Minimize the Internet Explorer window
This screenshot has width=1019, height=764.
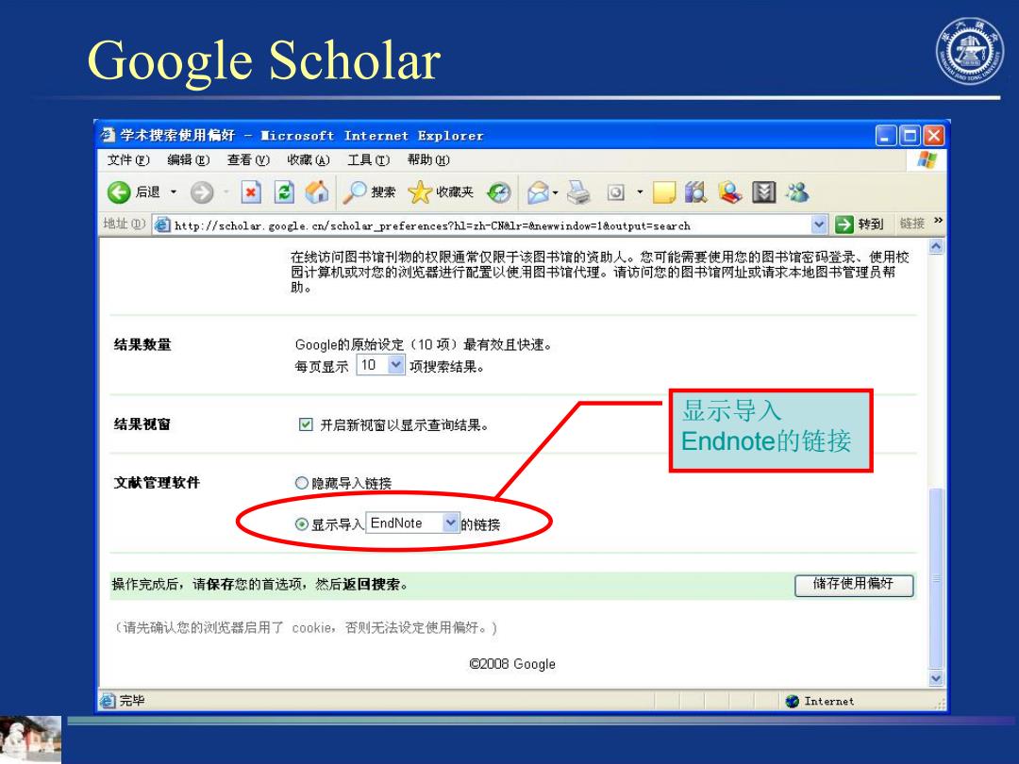pyautogui.click(x=886, y=136)
